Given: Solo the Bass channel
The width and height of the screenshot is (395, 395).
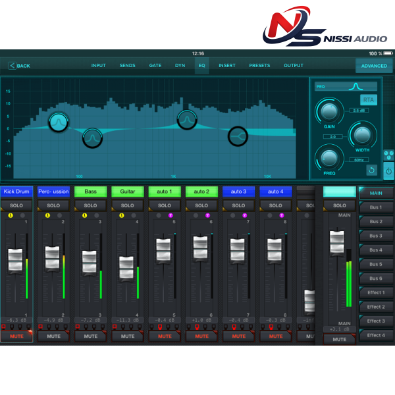Looking at the screenshot, I should click(x=90, y=205).
